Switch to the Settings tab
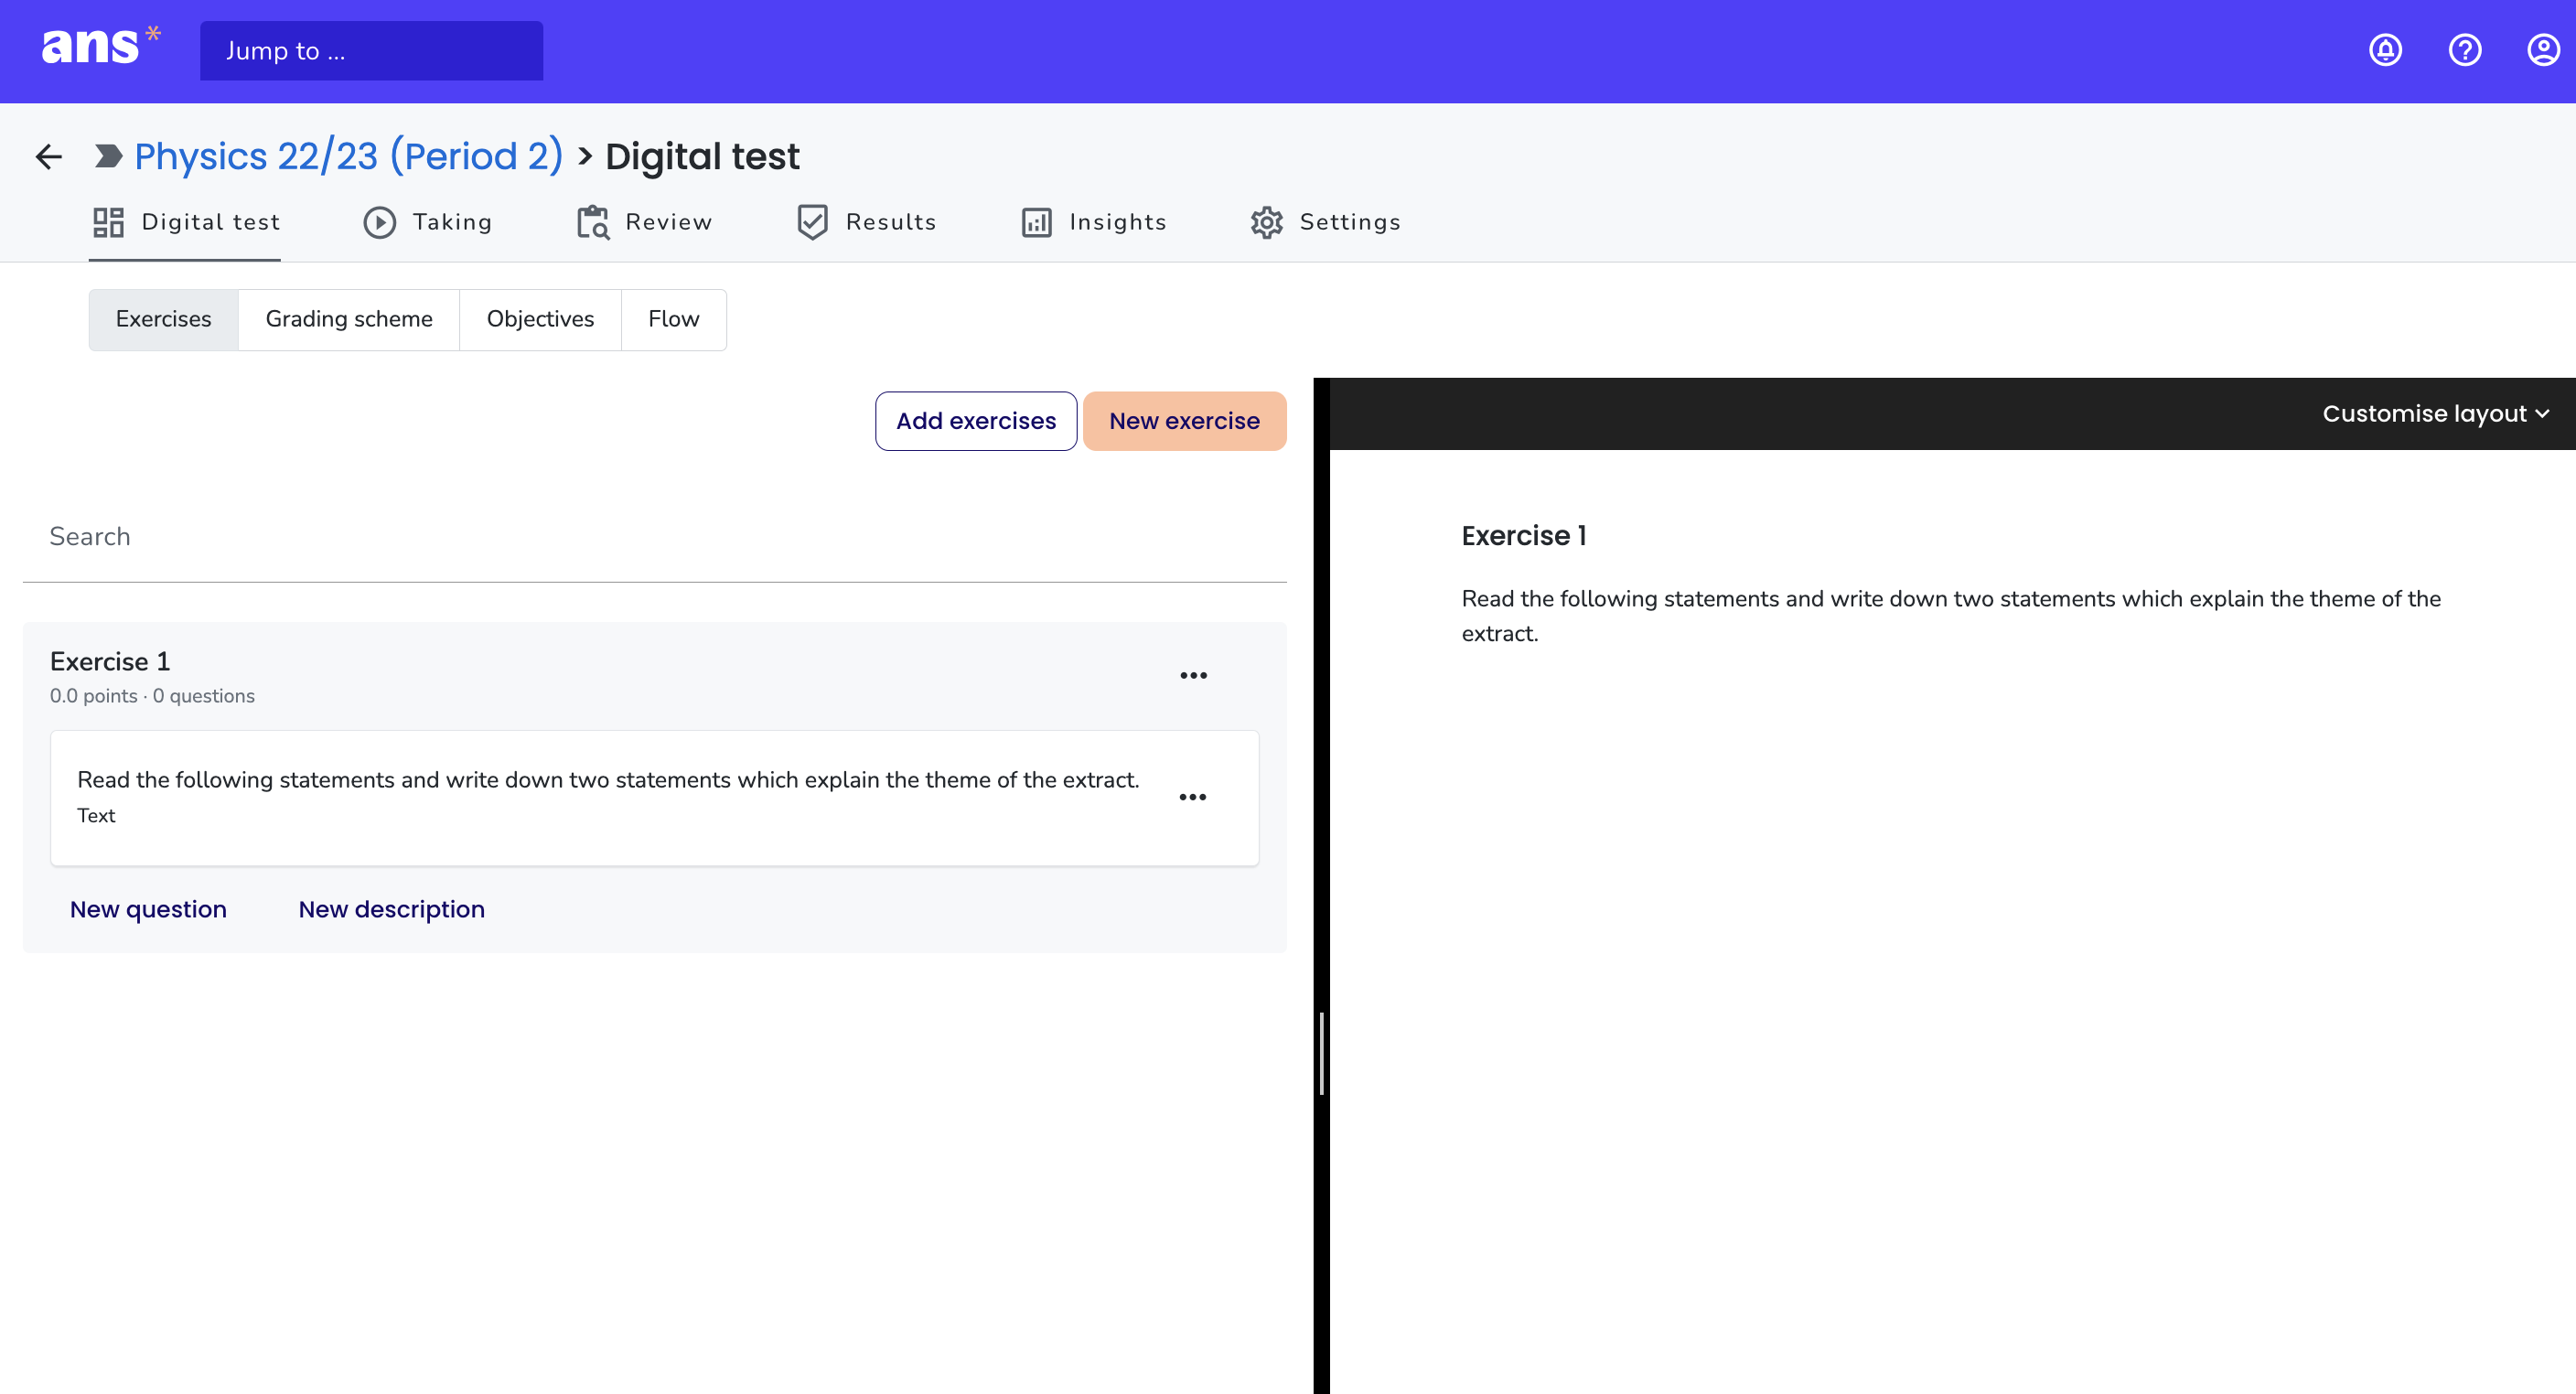2576x1394 pixels. pos(1325,222)
